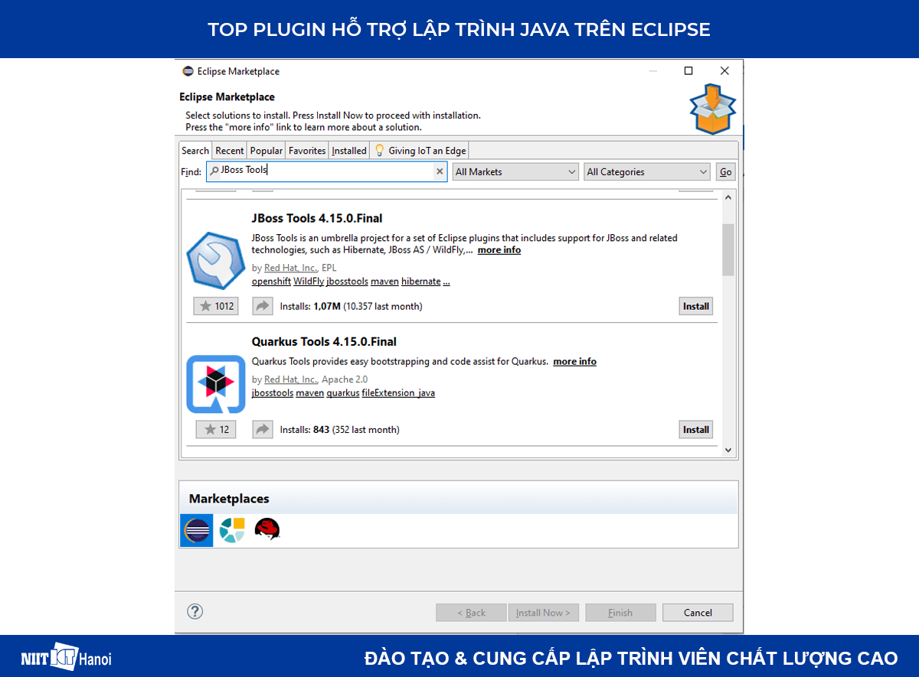Open the Red Hat marketplace icon
Image resolution: width=919 pixels, height=677 pixels.
pos(267,529)
